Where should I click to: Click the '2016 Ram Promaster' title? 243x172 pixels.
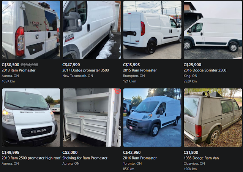[x=140, y=158]
